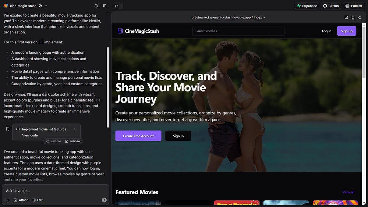The image size is (368, 207).
Task: Click the Lovable heart logo icon
Action: [6, 6]
